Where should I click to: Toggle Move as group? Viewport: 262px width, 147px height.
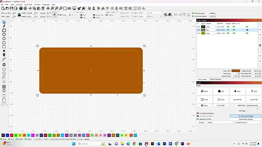[193, 13]
